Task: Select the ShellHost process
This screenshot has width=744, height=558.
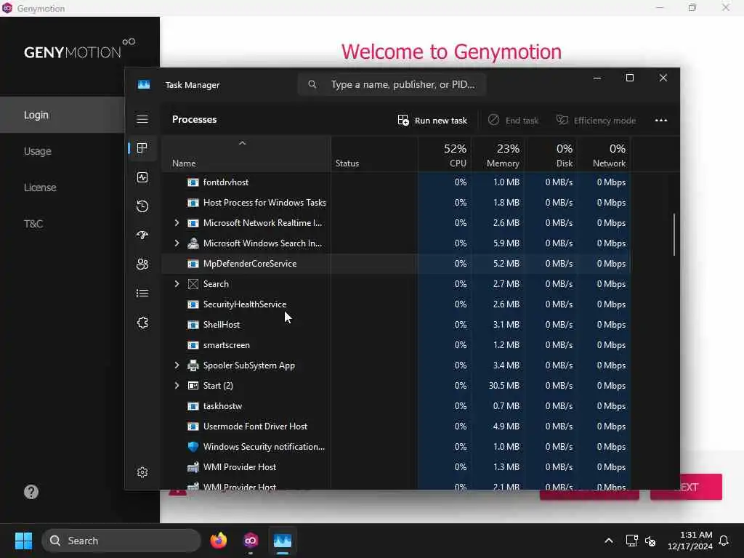Action: (396, 325)
